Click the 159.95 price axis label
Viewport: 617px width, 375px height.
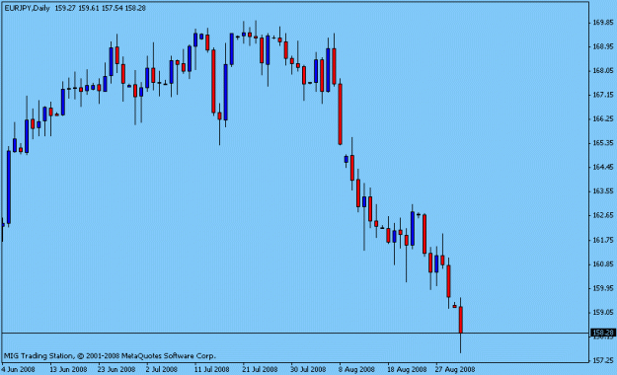[x=603, y=288]
